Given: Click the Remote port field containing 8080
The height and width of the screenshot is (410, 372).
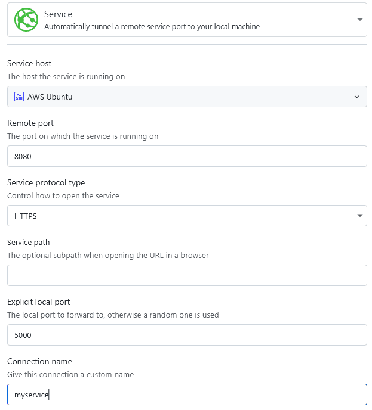Looking at the screenshot, I should (187, 156).
